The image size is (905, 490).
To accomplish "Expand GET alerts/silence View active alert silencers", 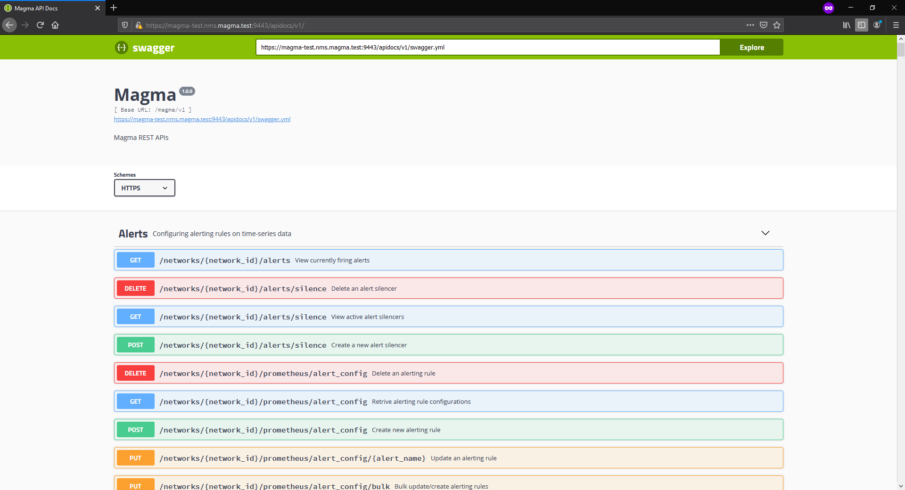I will tap(449, 317).
